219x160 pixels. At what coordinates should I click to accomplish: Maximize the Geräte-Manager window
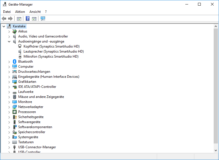(x=199, y=4)
